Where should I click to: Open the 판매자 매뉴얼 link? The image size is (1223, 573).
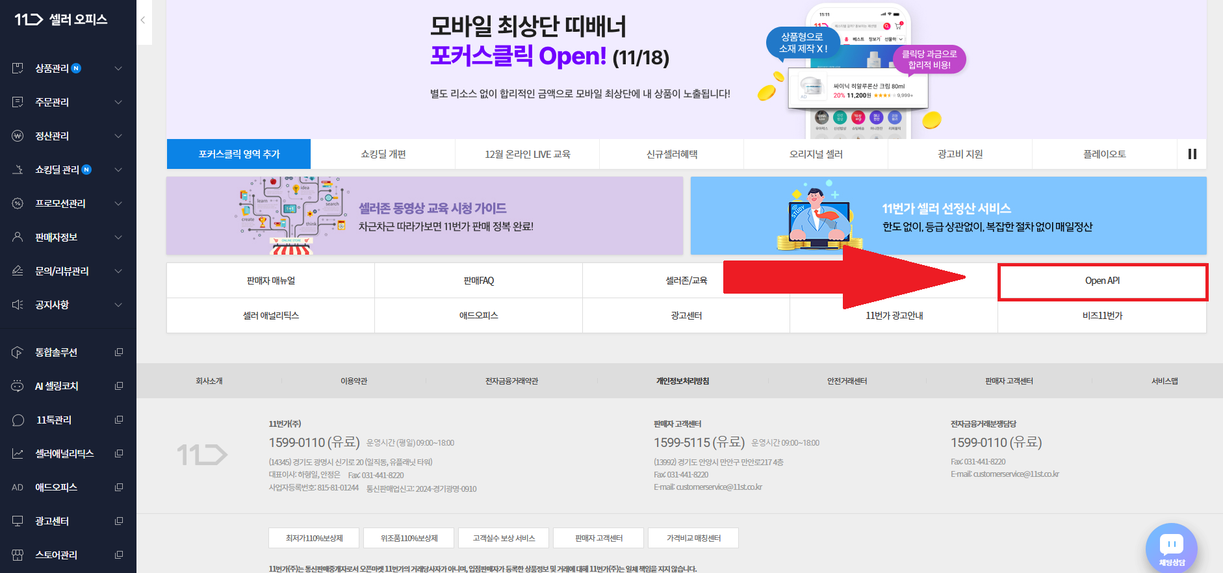pos(271,281)
